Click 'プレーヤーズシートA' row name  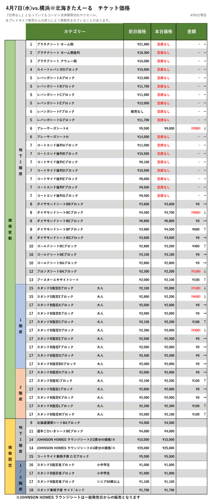click(52, 128)
